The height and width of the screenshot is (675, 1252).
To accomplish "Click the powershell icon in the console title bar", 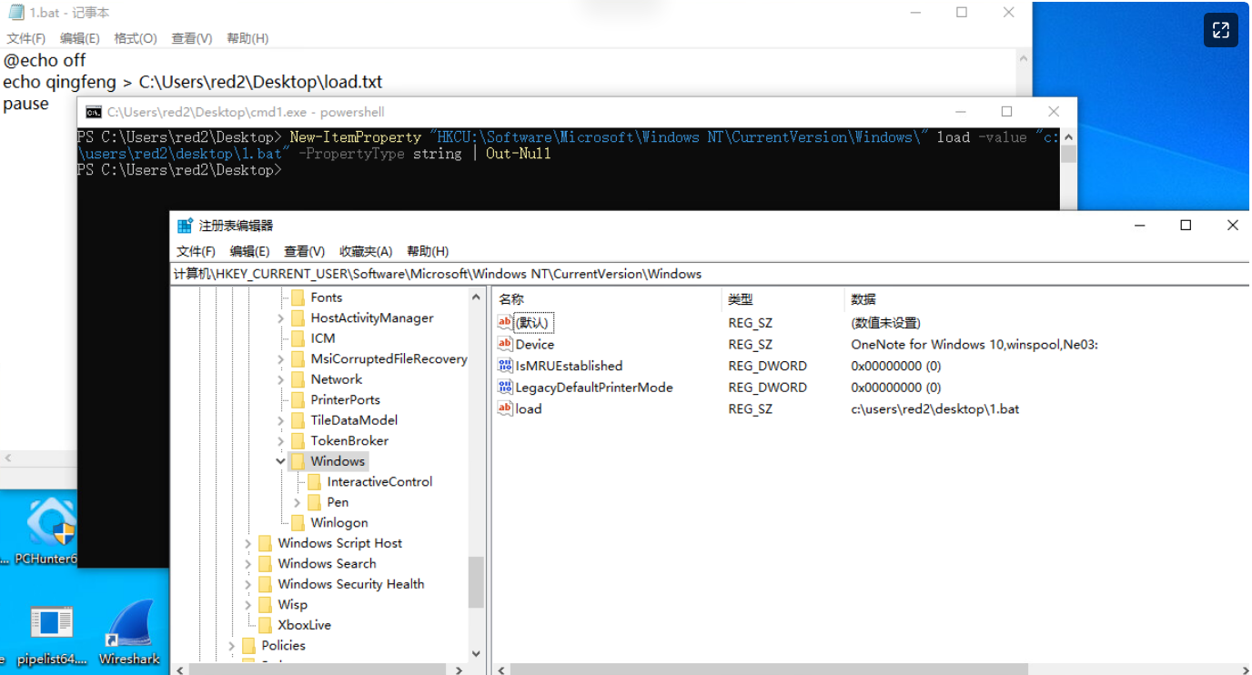I will pyautogui.click(x=93, y=111).
